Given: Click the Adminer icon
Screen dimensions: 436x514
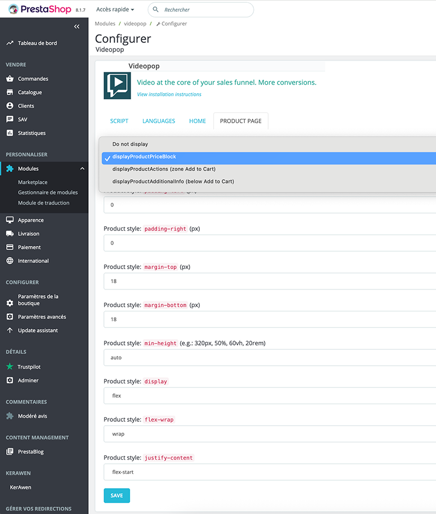Looking at the screenshot, I should click(x=10, y=380).
